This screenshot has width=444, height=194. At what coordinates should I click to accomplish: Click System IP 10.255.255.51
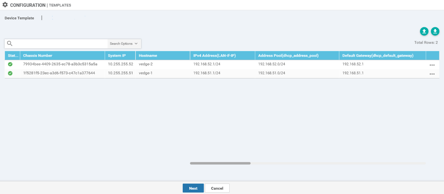121,73
